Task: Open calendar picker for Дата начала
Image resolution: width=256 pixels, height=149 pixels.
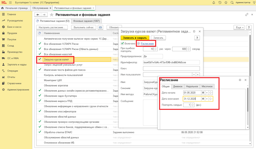Action: pos(203,93)
